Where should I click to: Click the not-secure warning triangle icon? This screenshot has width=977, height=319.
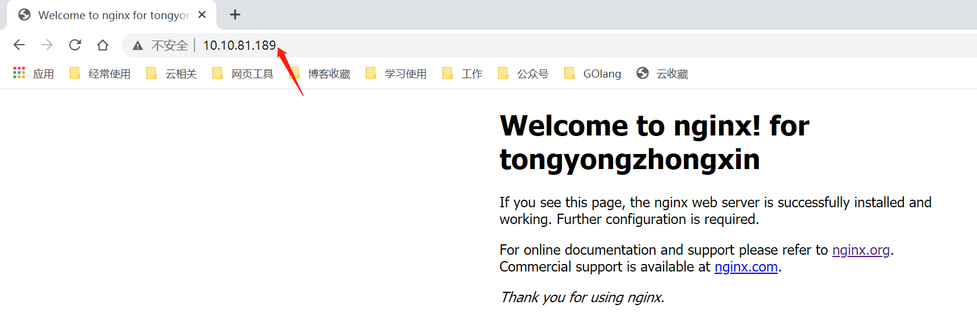pyautogui.click(x=138, y=45)
